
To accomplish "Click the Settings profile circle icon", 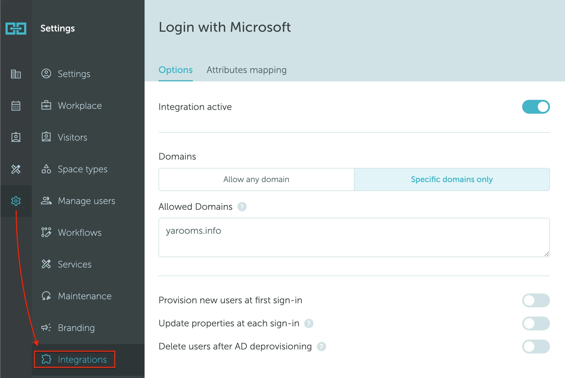I will (x=46, y=74).
